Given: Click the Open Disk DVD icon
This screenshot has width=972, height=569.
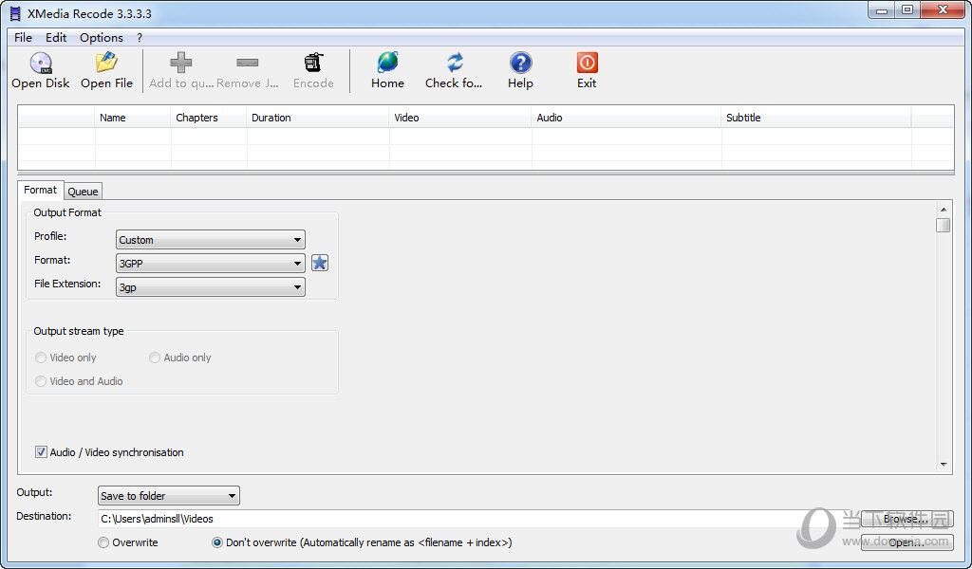Looking at the screenshot, I should click(41, 63).
